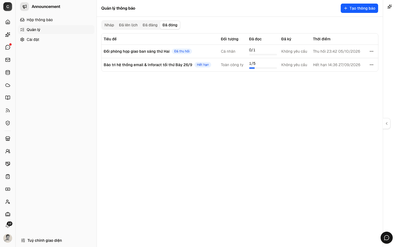This screenshot has width=396, height=247.
Task: Open the briefcase icon in left rail
Action: [x=8, y=214]
